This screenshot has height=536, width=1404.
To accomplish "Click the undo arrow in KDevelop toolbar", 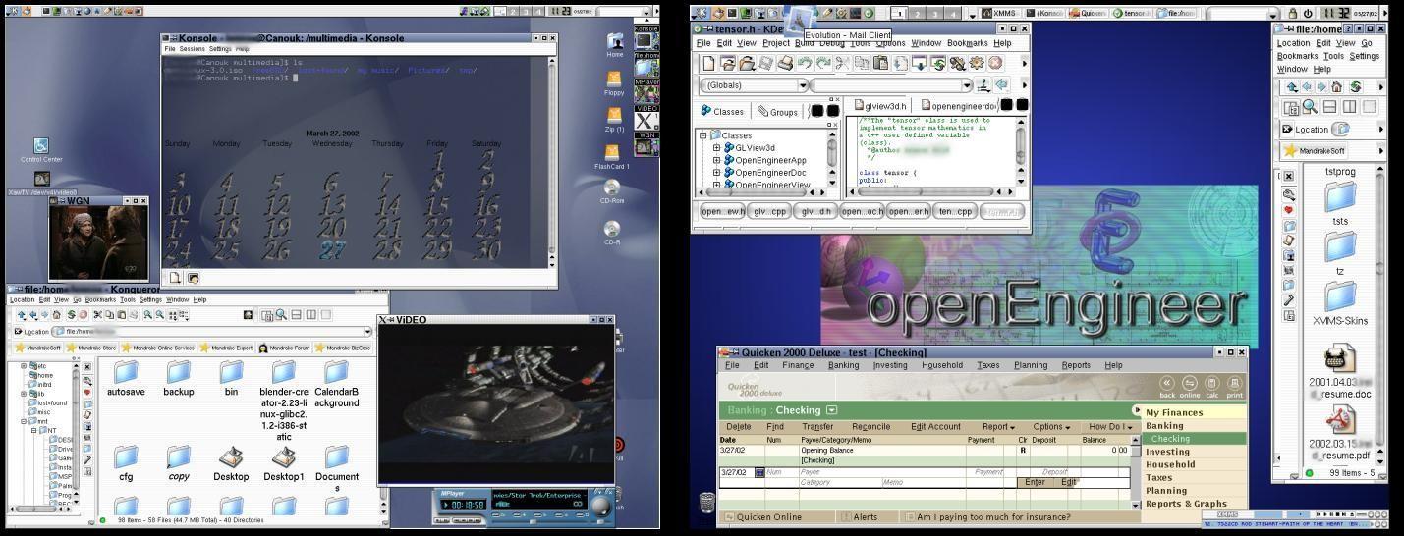I will tap(805, 63).
